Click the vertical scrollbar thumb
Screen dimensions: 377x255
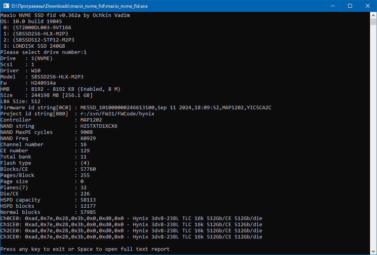[x=373, y=22]
